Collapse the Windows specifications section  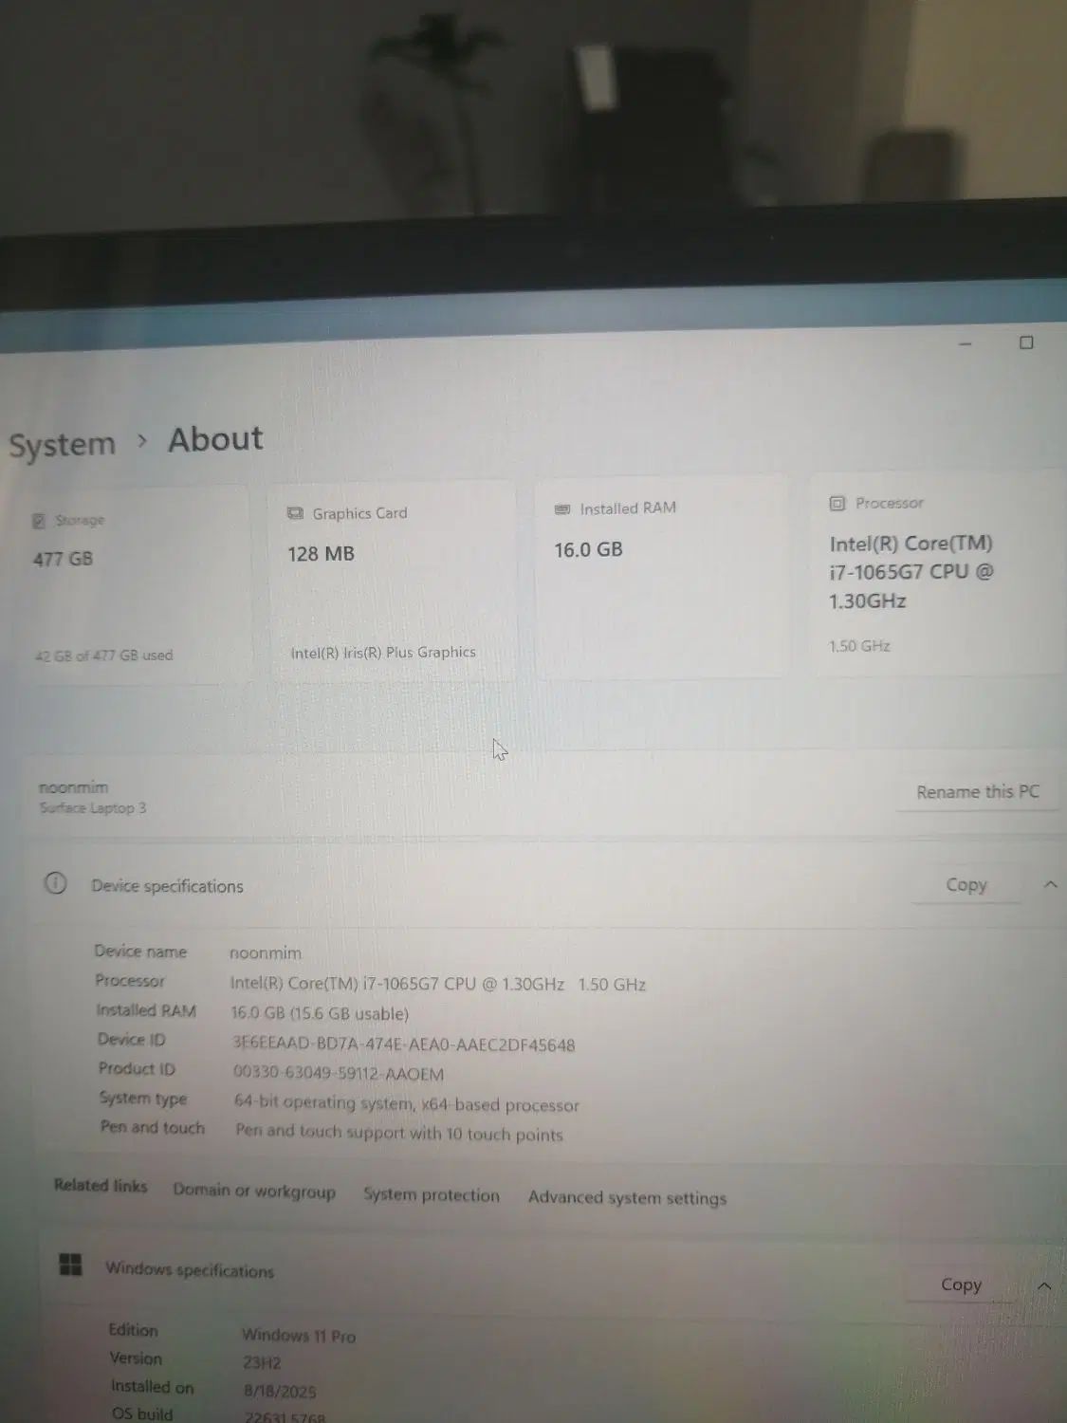click(x=1044, y=1286)
